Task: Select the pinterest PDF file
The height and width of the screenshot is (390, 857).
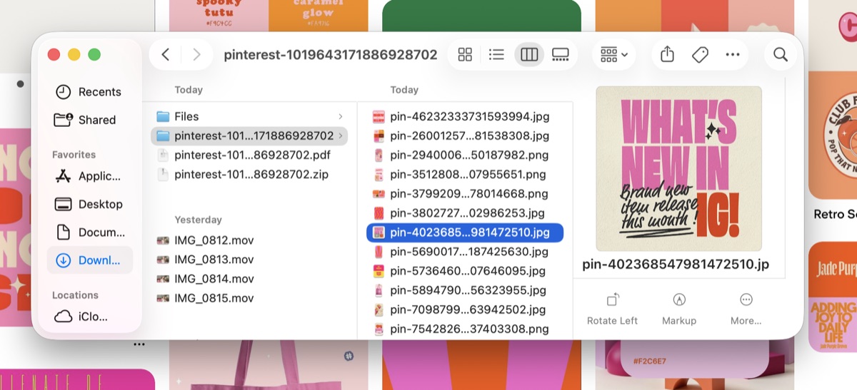Action: [x=249, y=155]
